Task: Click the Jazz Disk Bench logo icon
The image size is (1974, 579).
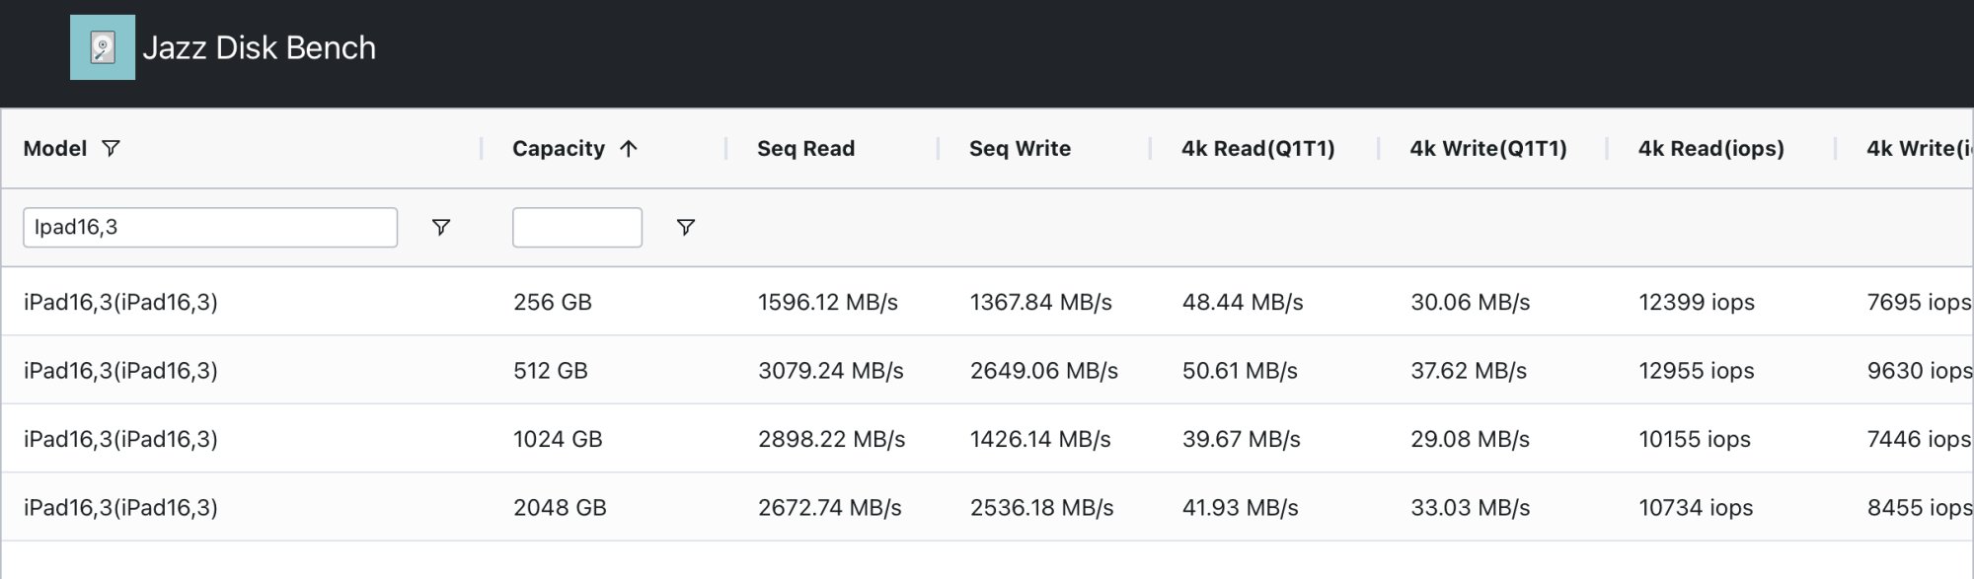Action: click(103, 47)
